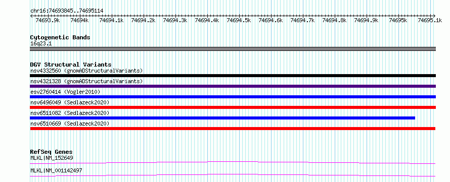Click the 74694.5k ruler tick label
This screenshot has height=182, width=450.
click(239, 20)
